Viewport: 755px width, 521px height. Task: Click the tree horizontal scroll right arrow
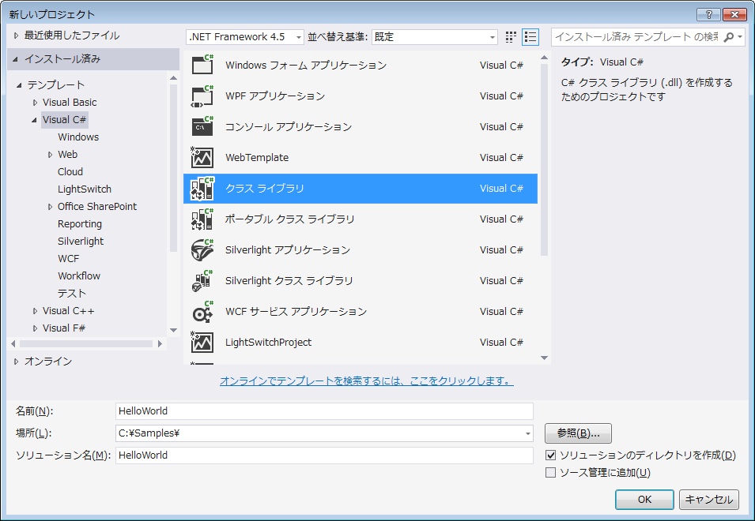[160, 343]
